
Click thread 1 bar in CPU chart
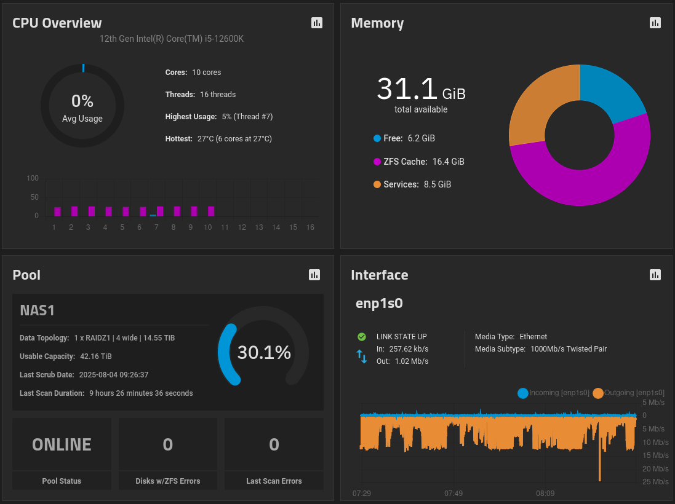coord(57,211)
